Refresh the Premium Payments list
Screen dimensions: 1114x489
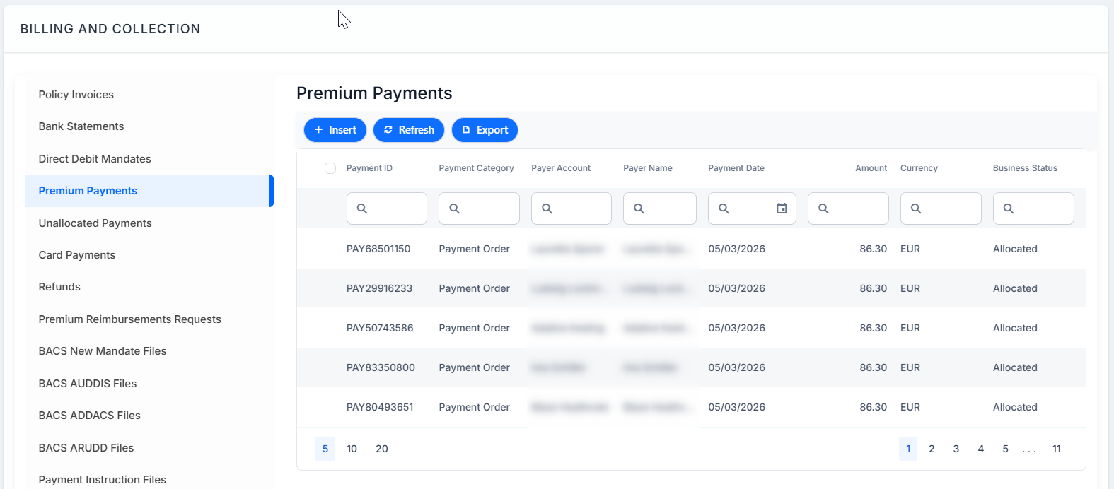(409, 130)
